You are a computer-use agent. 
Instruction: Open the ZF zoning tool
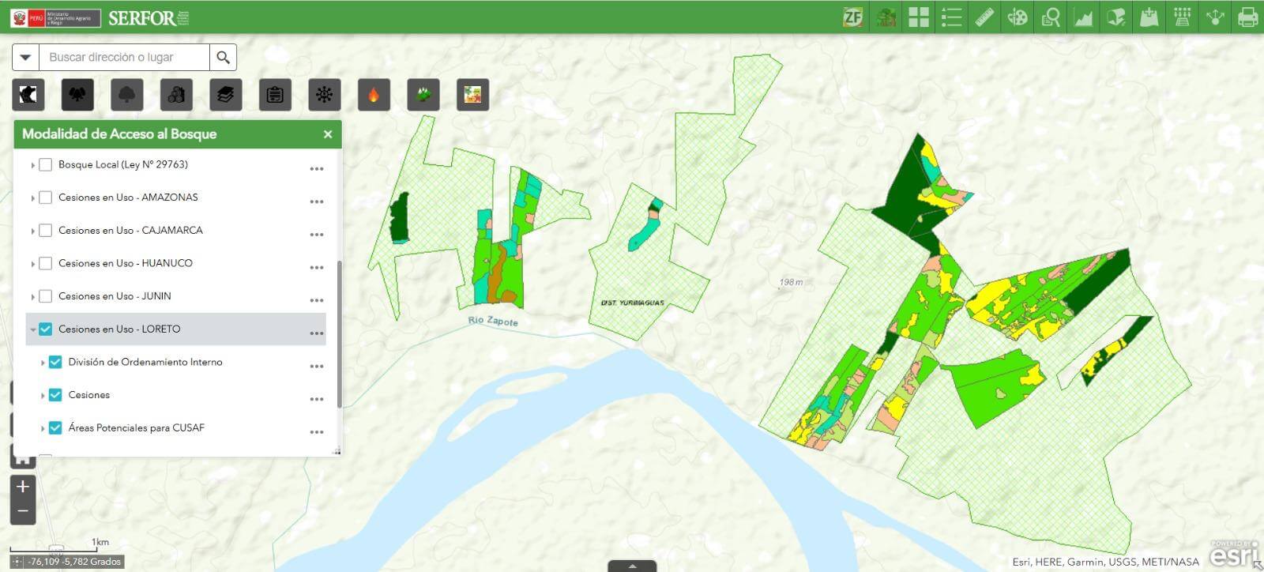click(852, 17)
